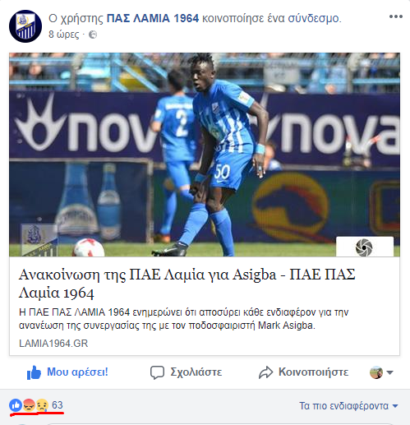This screenshot has width=410, height=425.
Task: Open the Τα πιο ενδιαφέροντα sort dropdown
Action: click(348, 406)
